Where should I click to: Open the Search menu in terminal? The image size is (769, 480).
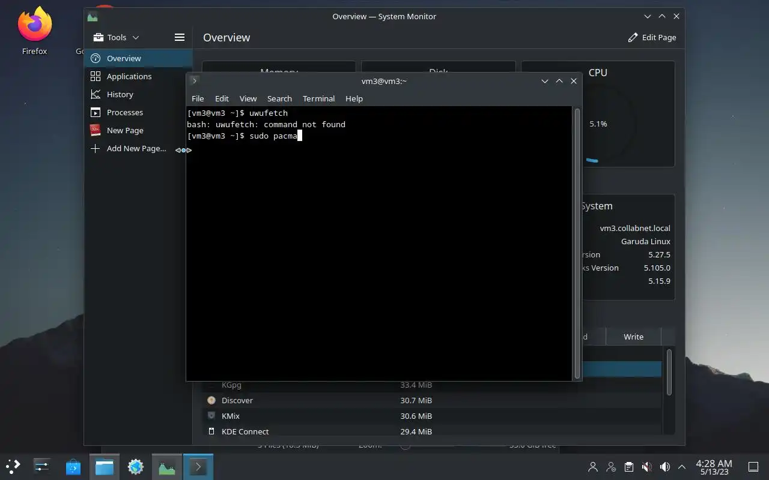[x=279, y=98]
